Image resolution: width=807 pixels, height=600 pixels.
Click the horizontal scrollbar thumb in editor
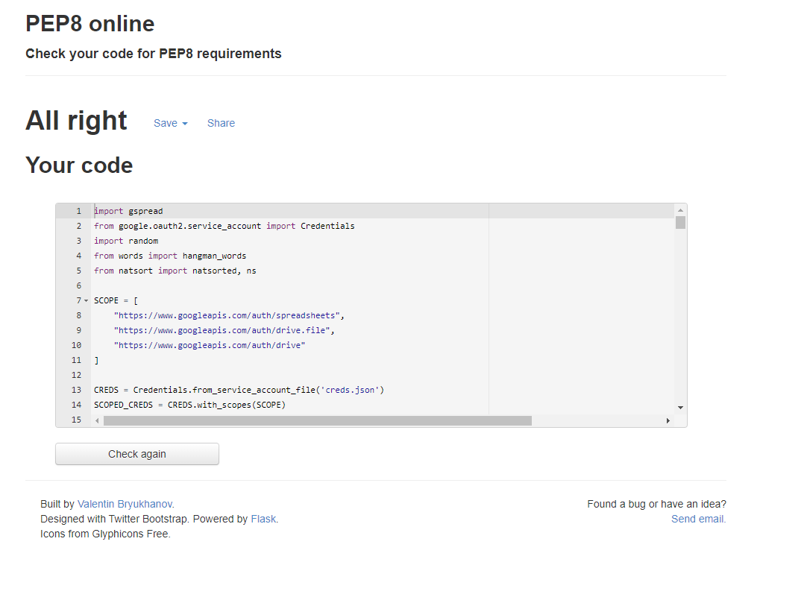click(318, 420)
